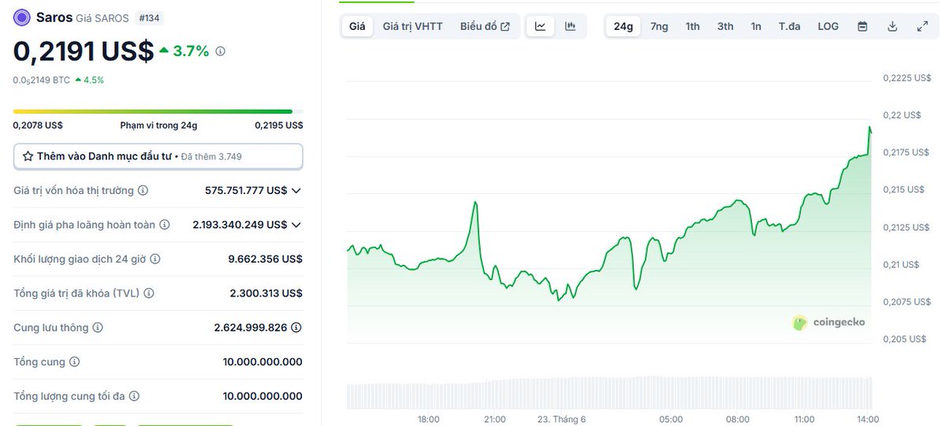Click info icon after 2.624.999.826 value
The height and width of the screenshot is (426, 946).
click(296, 327)
